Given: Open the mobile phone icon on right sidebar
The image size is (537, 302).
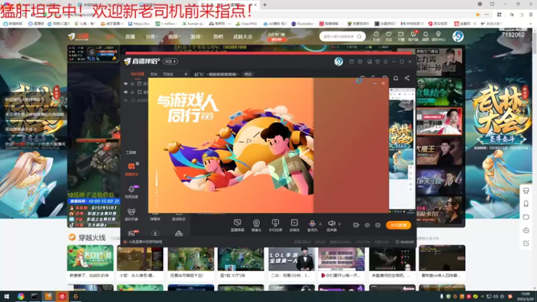Looking at the screenshot, I should (x=526, y=204).
